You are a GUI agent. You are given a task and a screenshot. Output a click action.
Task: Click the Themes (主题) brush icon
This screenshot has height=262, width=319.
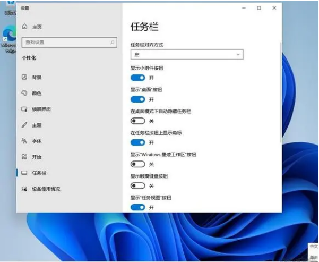click(x=24, y=125)
